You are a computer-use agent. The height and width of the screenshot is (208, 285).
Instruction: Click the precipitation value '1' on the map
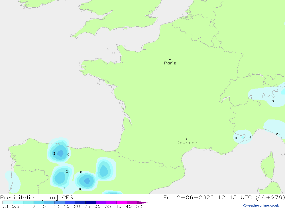click(x=110, y=174)
